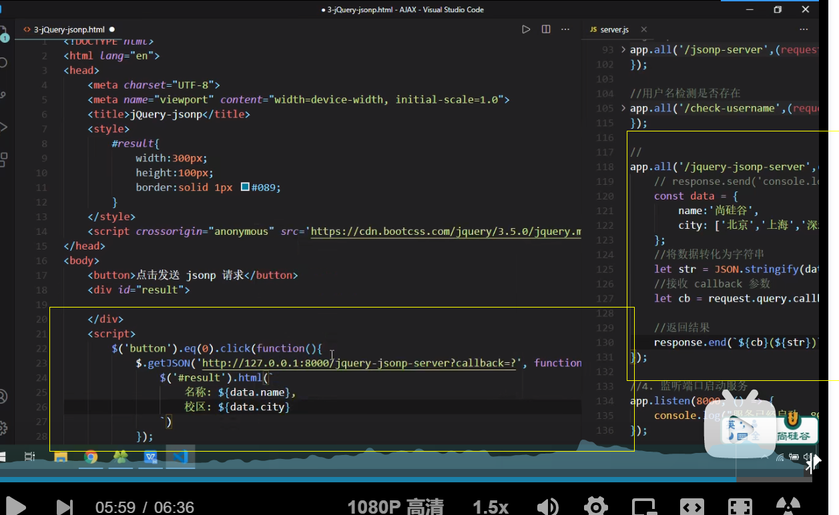Screen dimensions: 839x515
Task: Run the code with the editor play icon
Action: click(x=526, y=29)
